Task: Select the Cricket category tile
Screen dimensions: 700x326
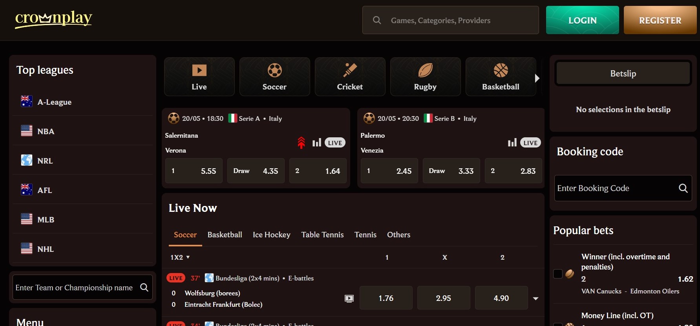Action: 350,77
